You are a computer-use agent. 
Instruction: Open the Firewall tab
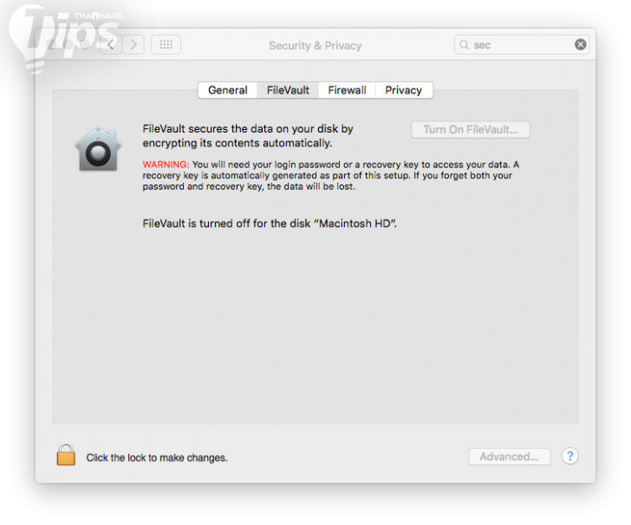347,90
